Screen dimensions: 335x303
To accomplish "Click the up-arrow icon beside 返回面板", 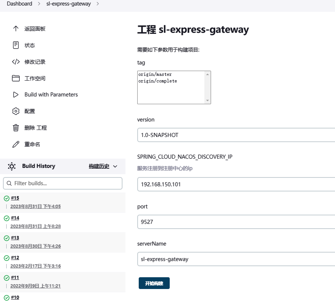I will [16, 29].
